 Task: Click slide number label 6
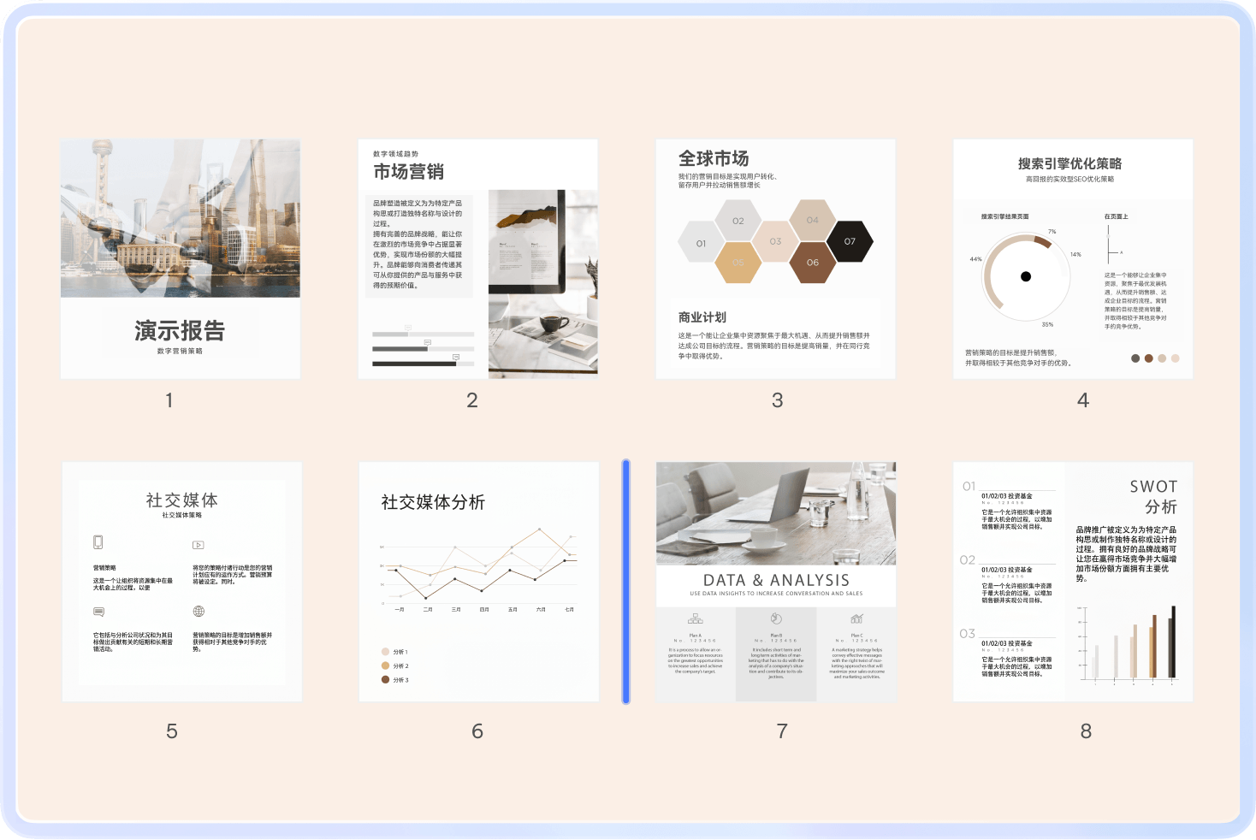(477, 731)
